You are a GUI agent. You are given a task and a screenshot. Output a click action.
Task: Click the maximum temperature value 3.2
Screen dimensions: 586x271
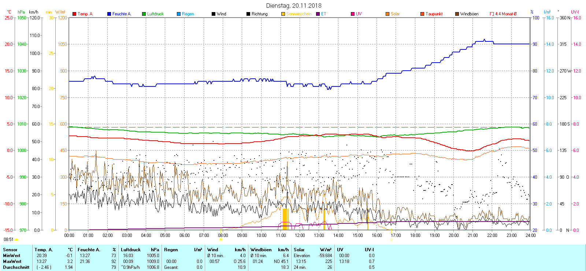click(70, 261)
